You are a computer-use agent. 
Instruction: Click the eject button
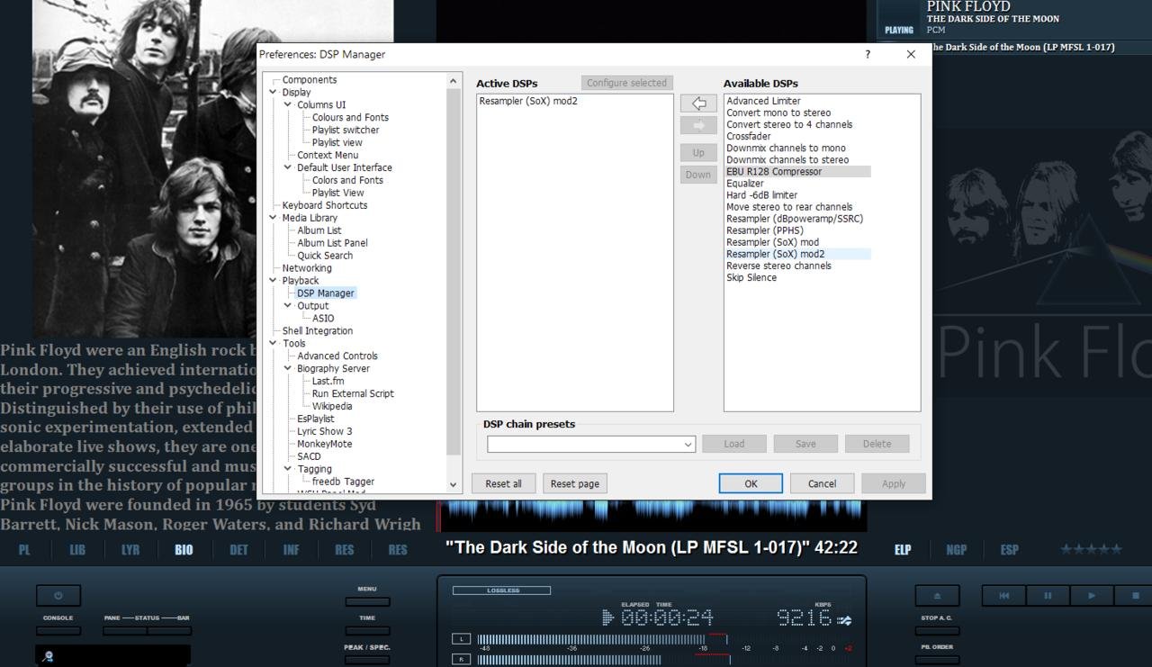point(937,595)
